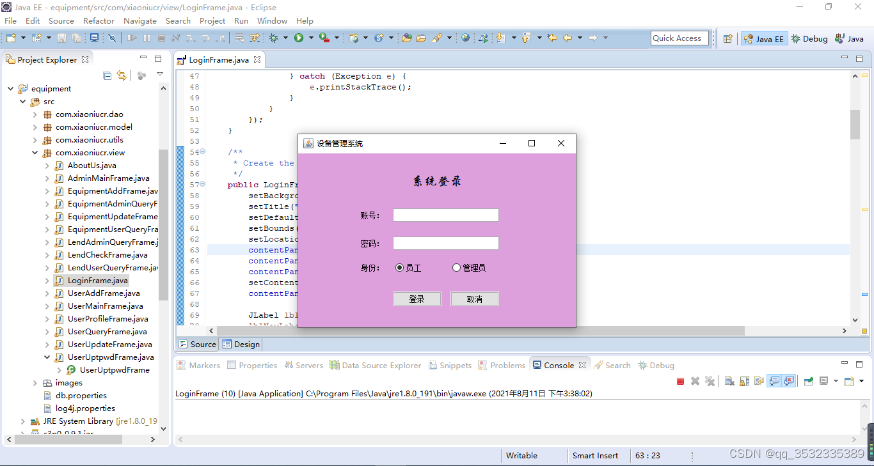Open the Refactor menu
The image size is (874, 466).
click(x=99, y=20)
